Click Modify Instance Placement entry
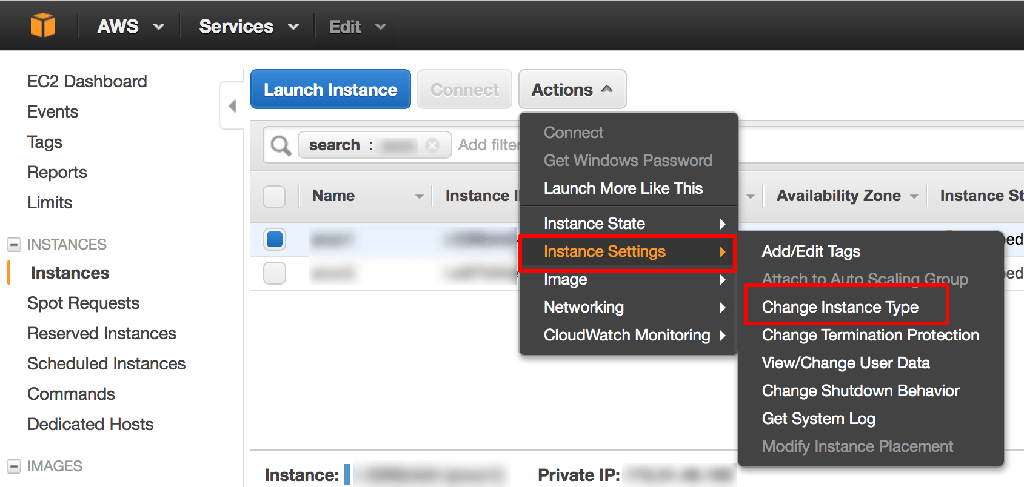This screenshot has width=1024, height=487. coord(857,446)
